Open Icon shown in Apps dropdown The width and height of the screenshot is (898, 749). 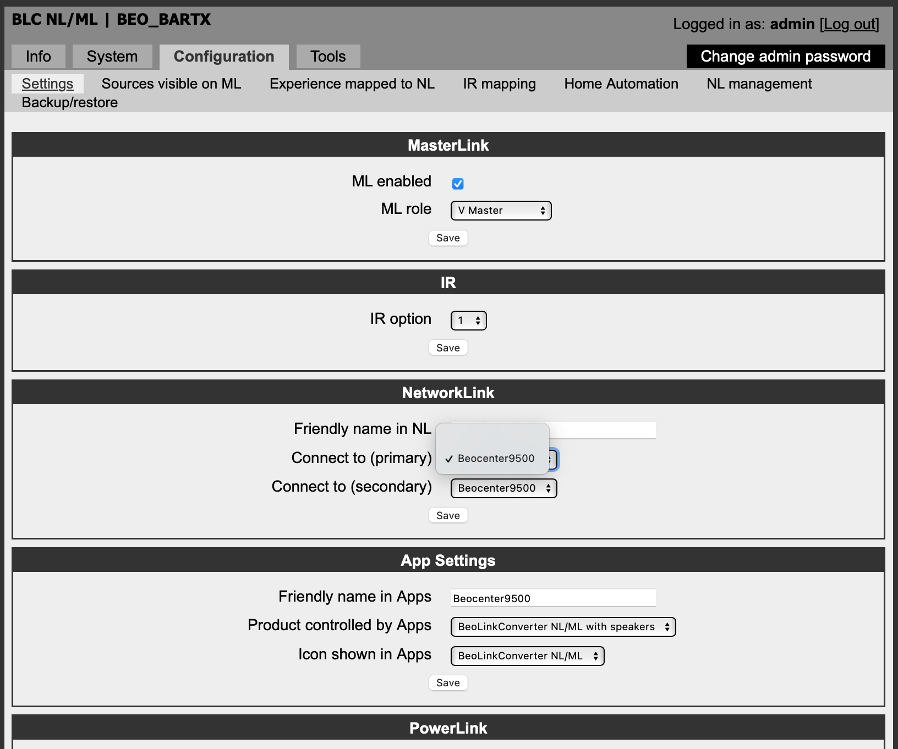click(528, 656)
